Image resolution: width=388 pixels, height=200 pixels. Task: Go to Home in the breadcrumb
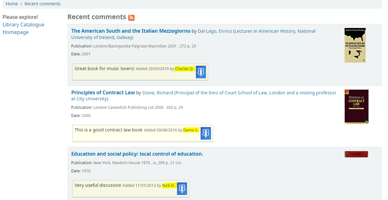(12, 4)
